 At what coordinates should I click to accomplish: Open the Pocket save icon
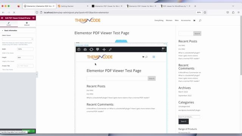tap(228, 12)
